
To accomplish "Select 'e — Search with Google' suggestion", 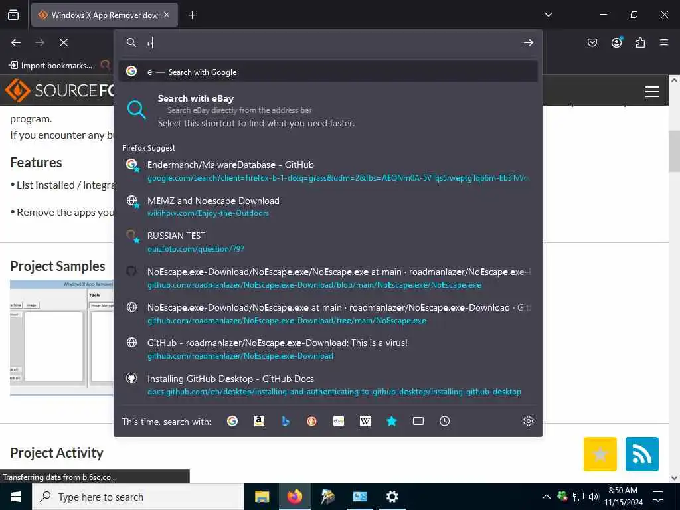I will tap(328, 72).
